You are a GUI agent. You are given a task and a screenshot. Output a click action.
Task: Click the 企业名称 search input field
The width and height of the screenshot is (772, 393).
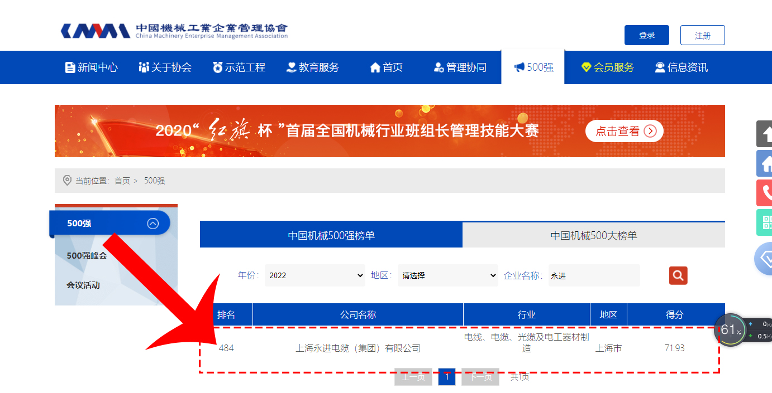[x=594, y=275]
